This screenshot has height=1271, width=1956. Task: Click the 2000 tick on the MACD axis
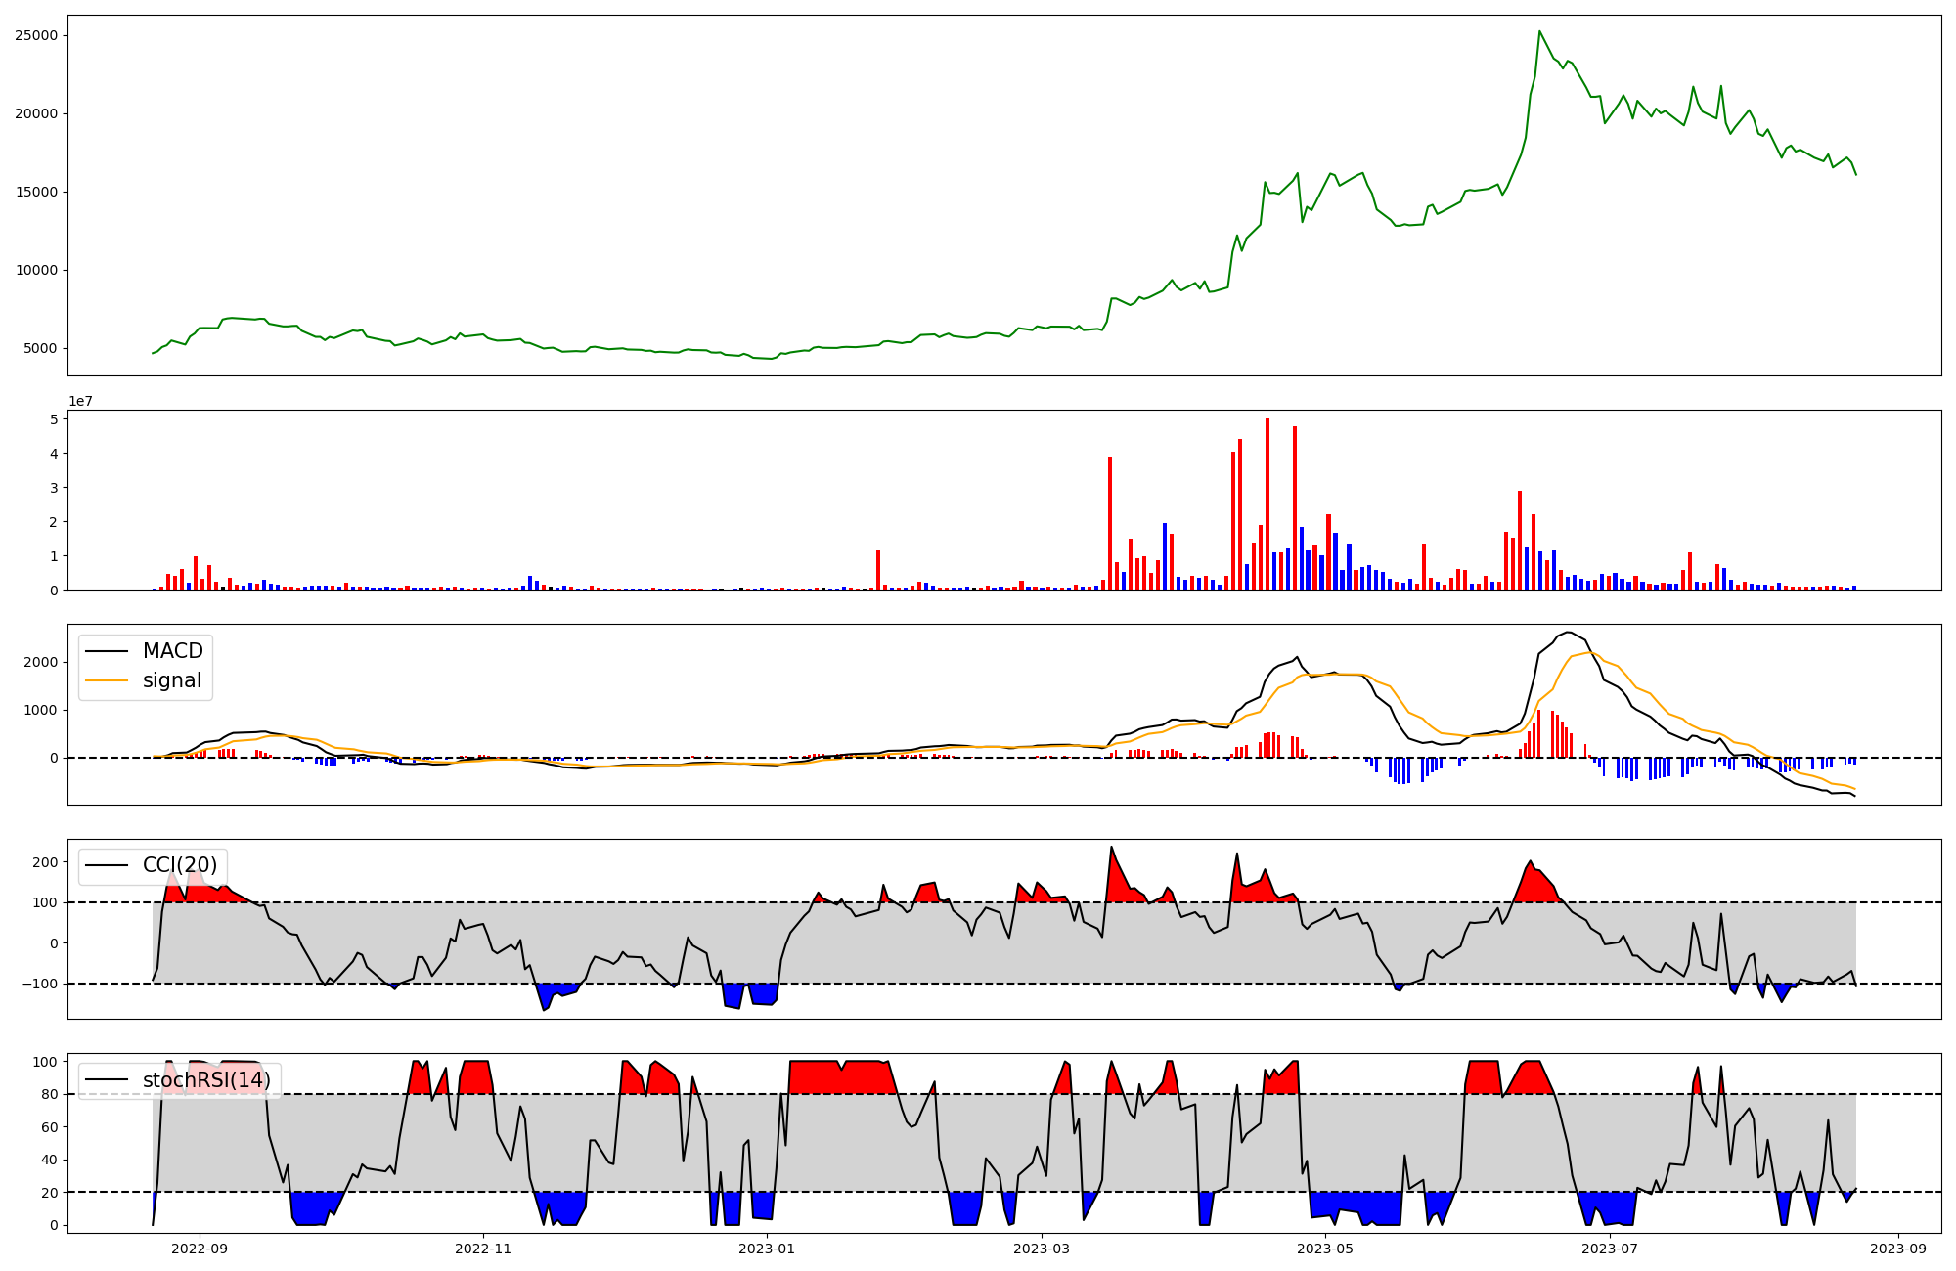coord(43,662)
